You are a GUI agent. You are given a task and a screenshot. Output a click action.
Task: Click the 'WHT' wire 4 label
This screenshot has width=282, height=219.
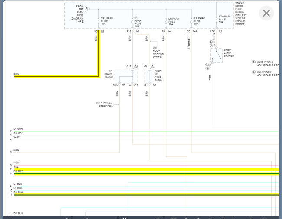16,137
